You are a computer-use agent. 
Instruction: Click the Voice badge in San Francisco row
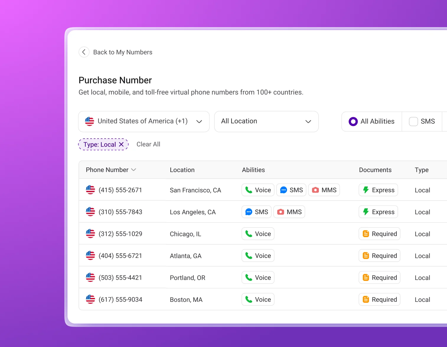tap(258, 190)
